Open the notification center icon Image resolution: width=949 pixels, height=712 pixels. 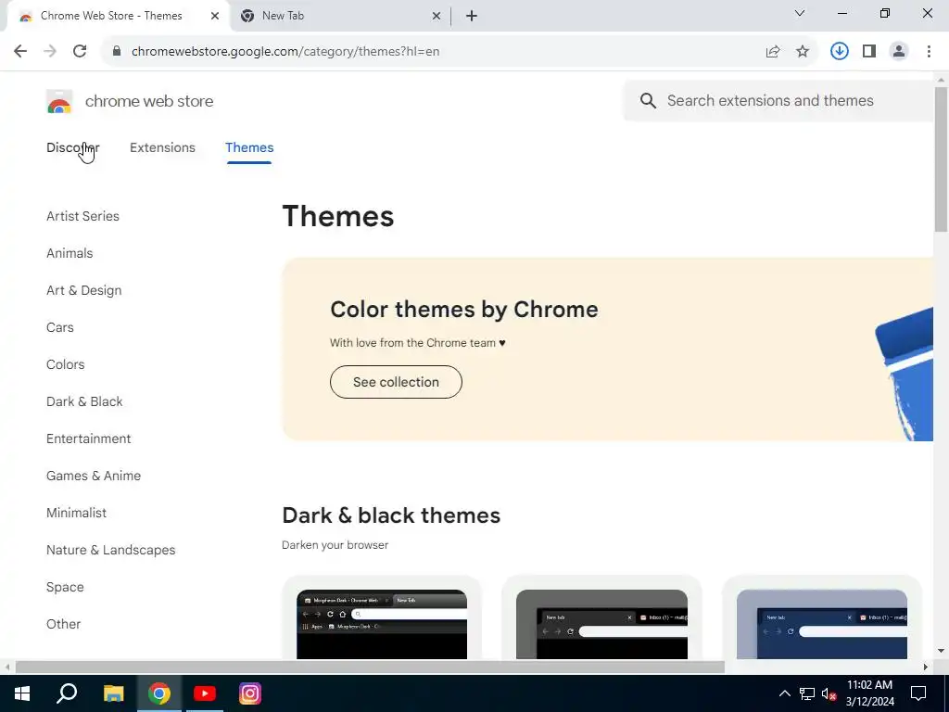(x=918, y=693)
